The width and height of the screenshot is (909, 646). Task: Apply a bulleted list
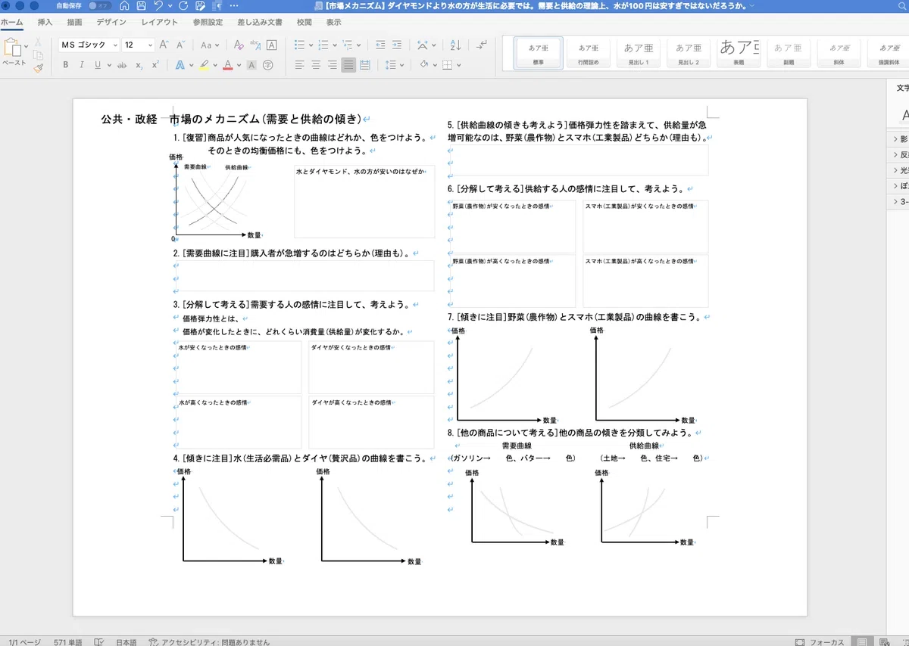click(x=299, y=45)
